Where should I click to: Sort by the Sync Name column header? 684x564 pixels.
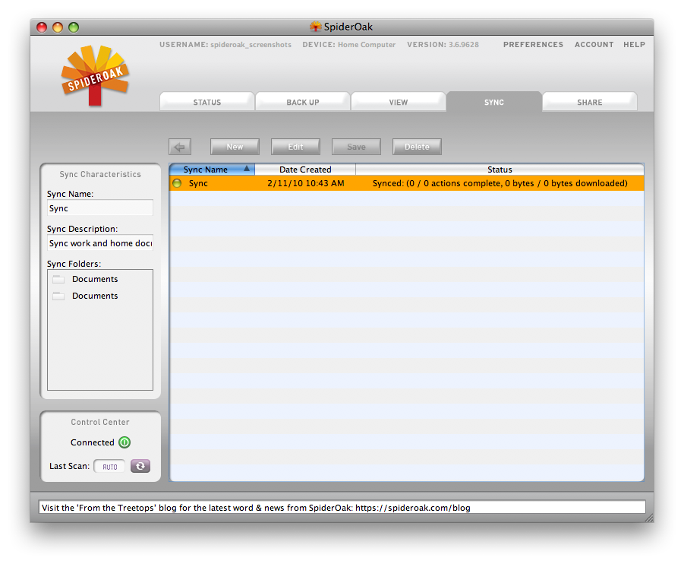(212, 170)
